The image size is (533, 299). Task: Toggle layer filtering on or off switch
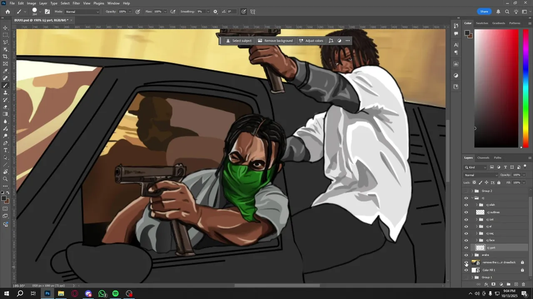(x=525, y=167)
